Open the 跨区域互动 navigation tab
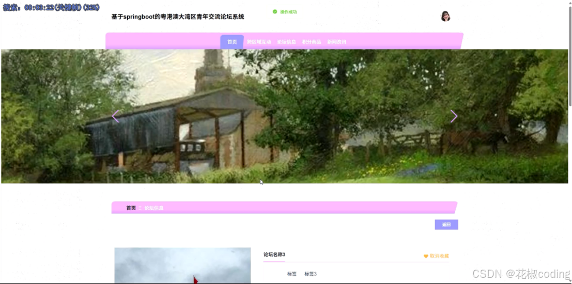This screenshot has height=284, width=572. (259, 42)
